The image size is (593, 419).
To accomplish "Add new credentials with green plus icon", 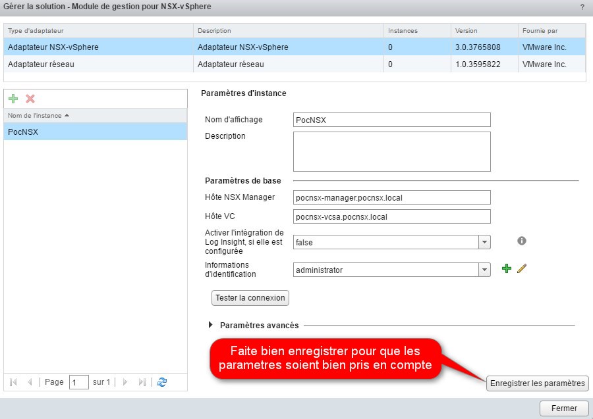I will (506, 269).
